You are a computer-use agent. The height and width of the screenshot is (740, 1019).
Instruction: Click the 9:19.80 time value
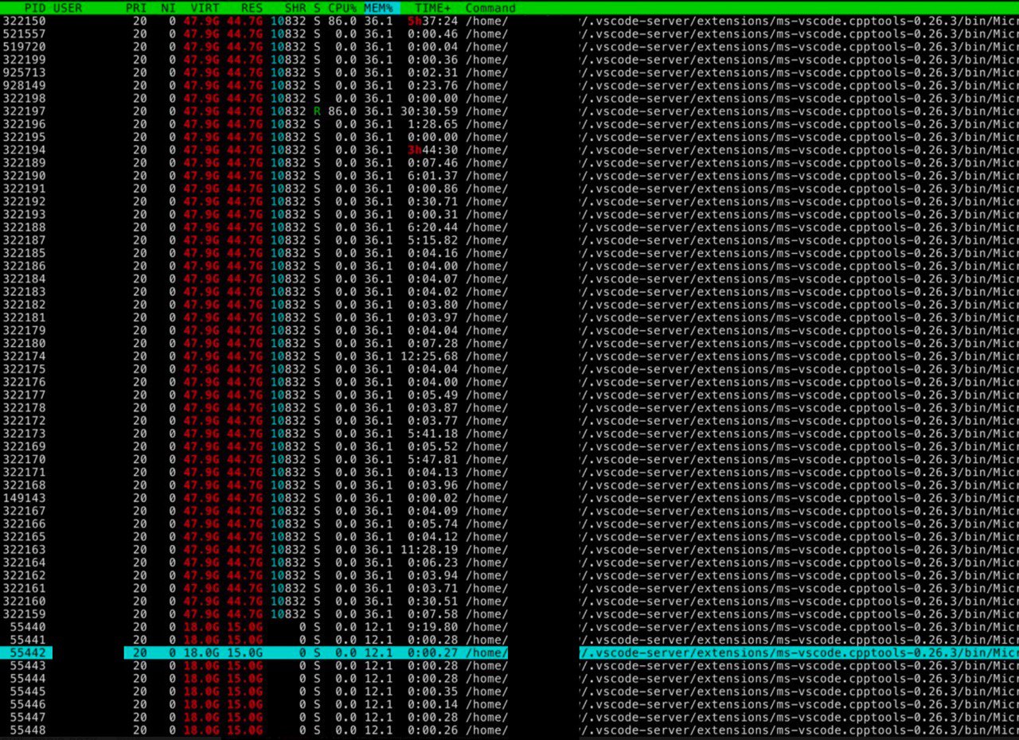[x=434, y=627]
